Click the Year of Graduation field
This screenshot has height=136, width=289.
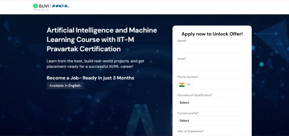point(212,135)
